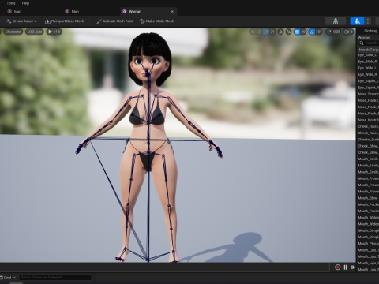Click the Reimport Base Mesh icon

(x=47, y=21)
